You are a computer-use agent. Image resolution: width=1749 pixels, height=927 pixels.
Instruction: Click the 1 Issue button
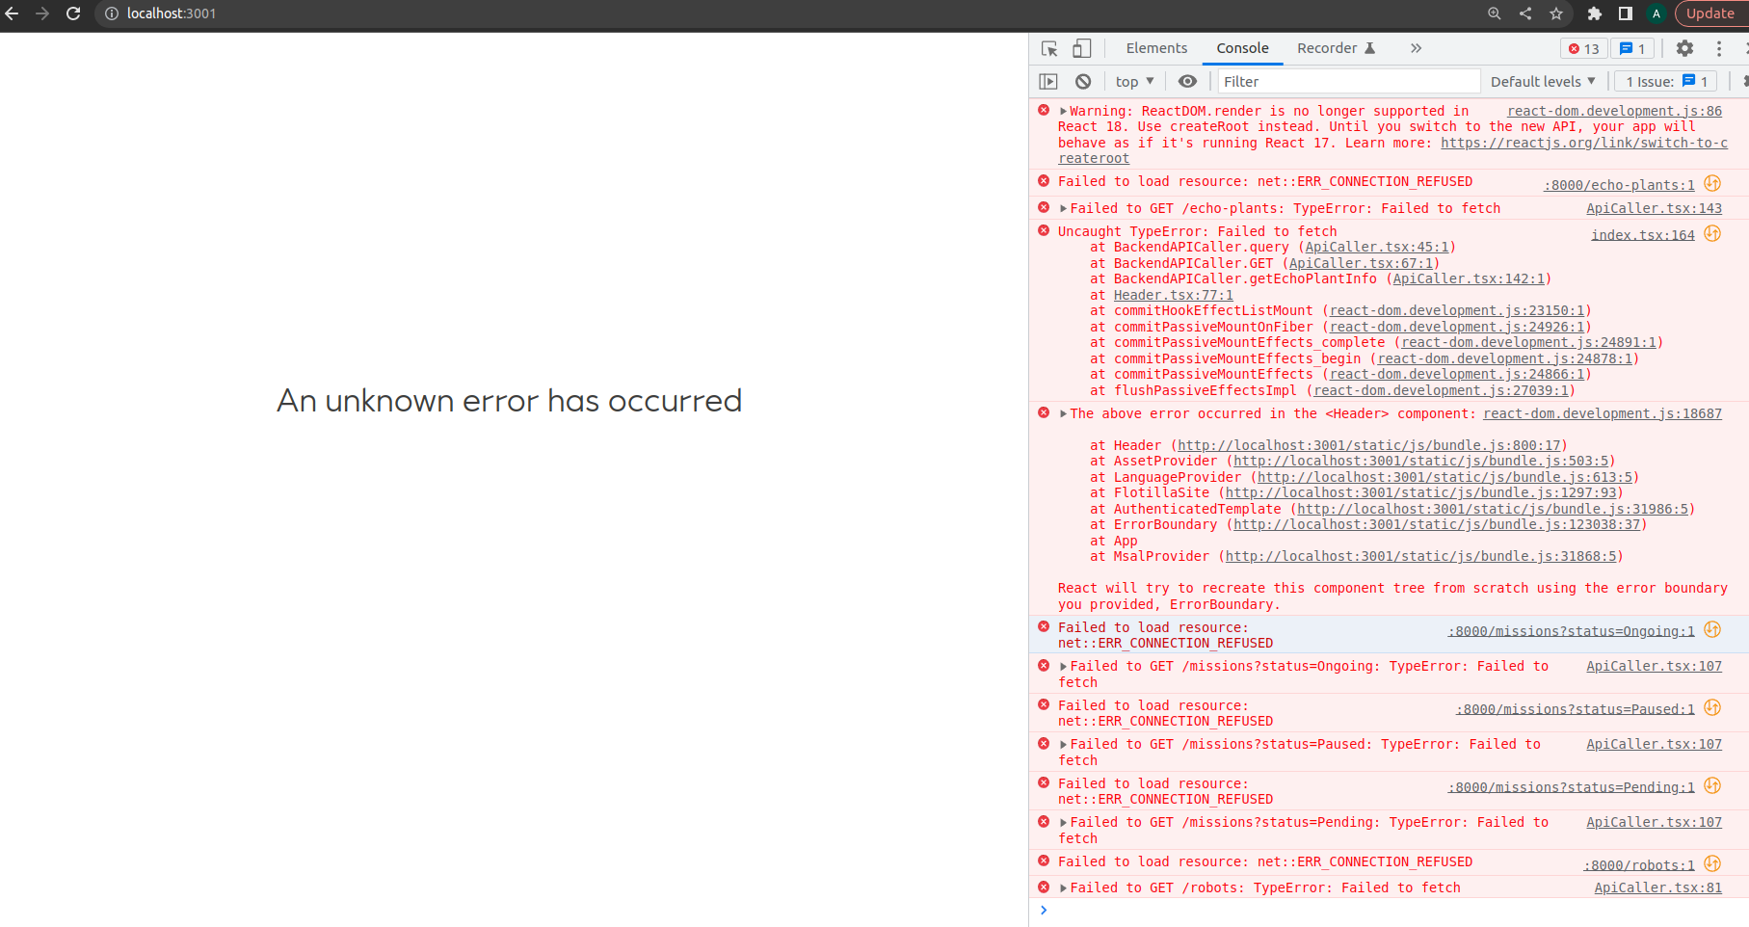[x=1666, y=82]
